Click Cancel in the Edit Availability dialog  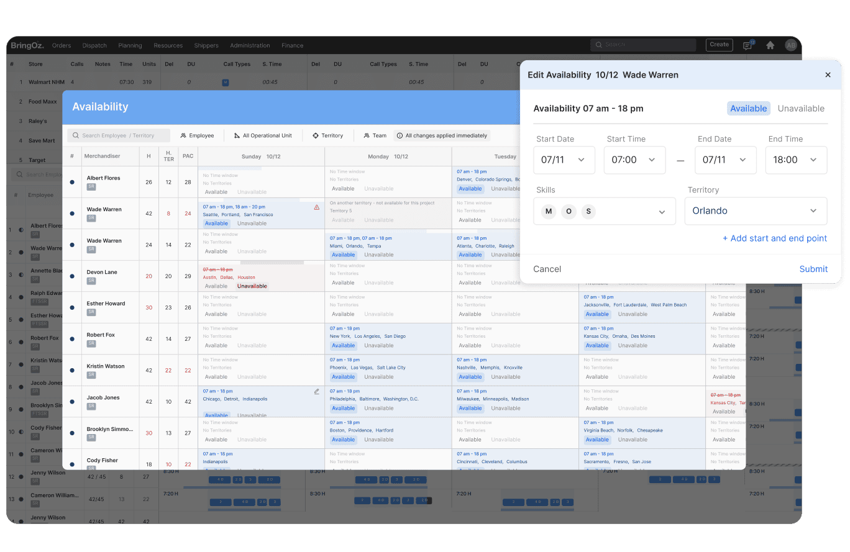[x=547, y=269]
